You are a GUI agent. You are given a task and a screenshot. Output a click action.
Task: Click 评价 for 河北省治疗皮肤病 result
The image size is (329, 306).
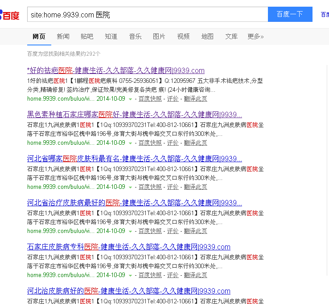click(x=173, y=231)
